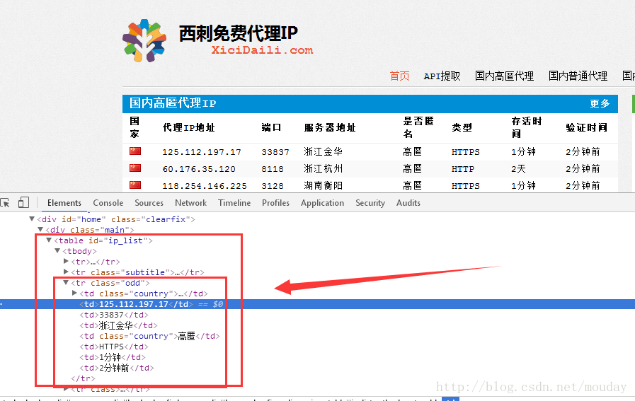Collapse the div id="home" node
The image size is (635, 401).
[32, 219]
